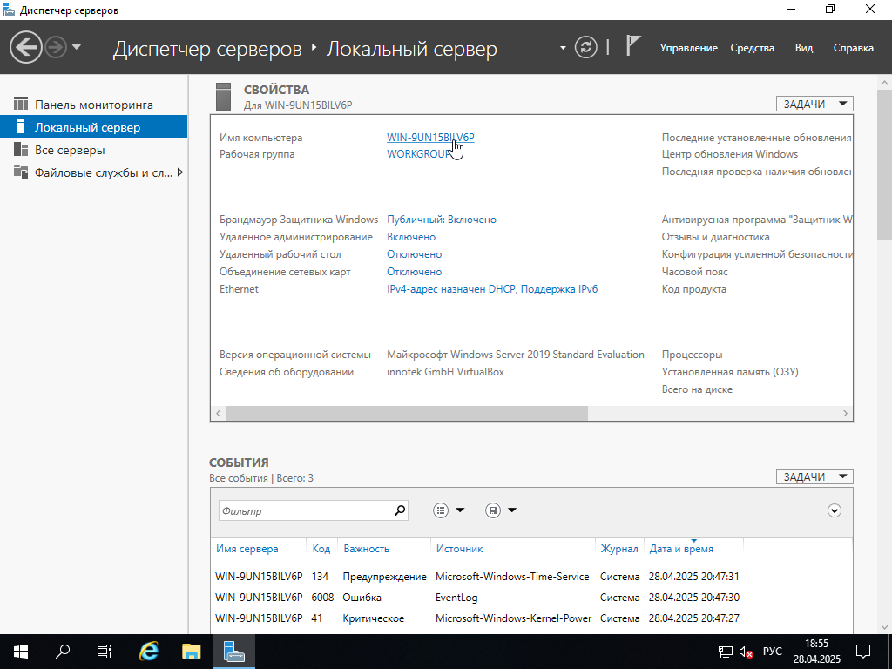Go back with the header back arrow
The image size is (892, 669).
click(x=25, y=47)
